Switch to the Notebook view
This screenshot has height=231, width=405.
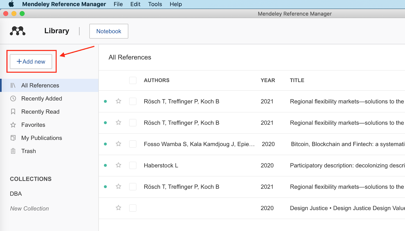click(109, 31)
